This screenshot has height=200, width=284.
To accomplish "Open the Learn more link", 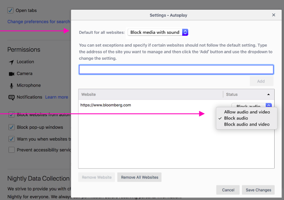I will click(57, 97).
